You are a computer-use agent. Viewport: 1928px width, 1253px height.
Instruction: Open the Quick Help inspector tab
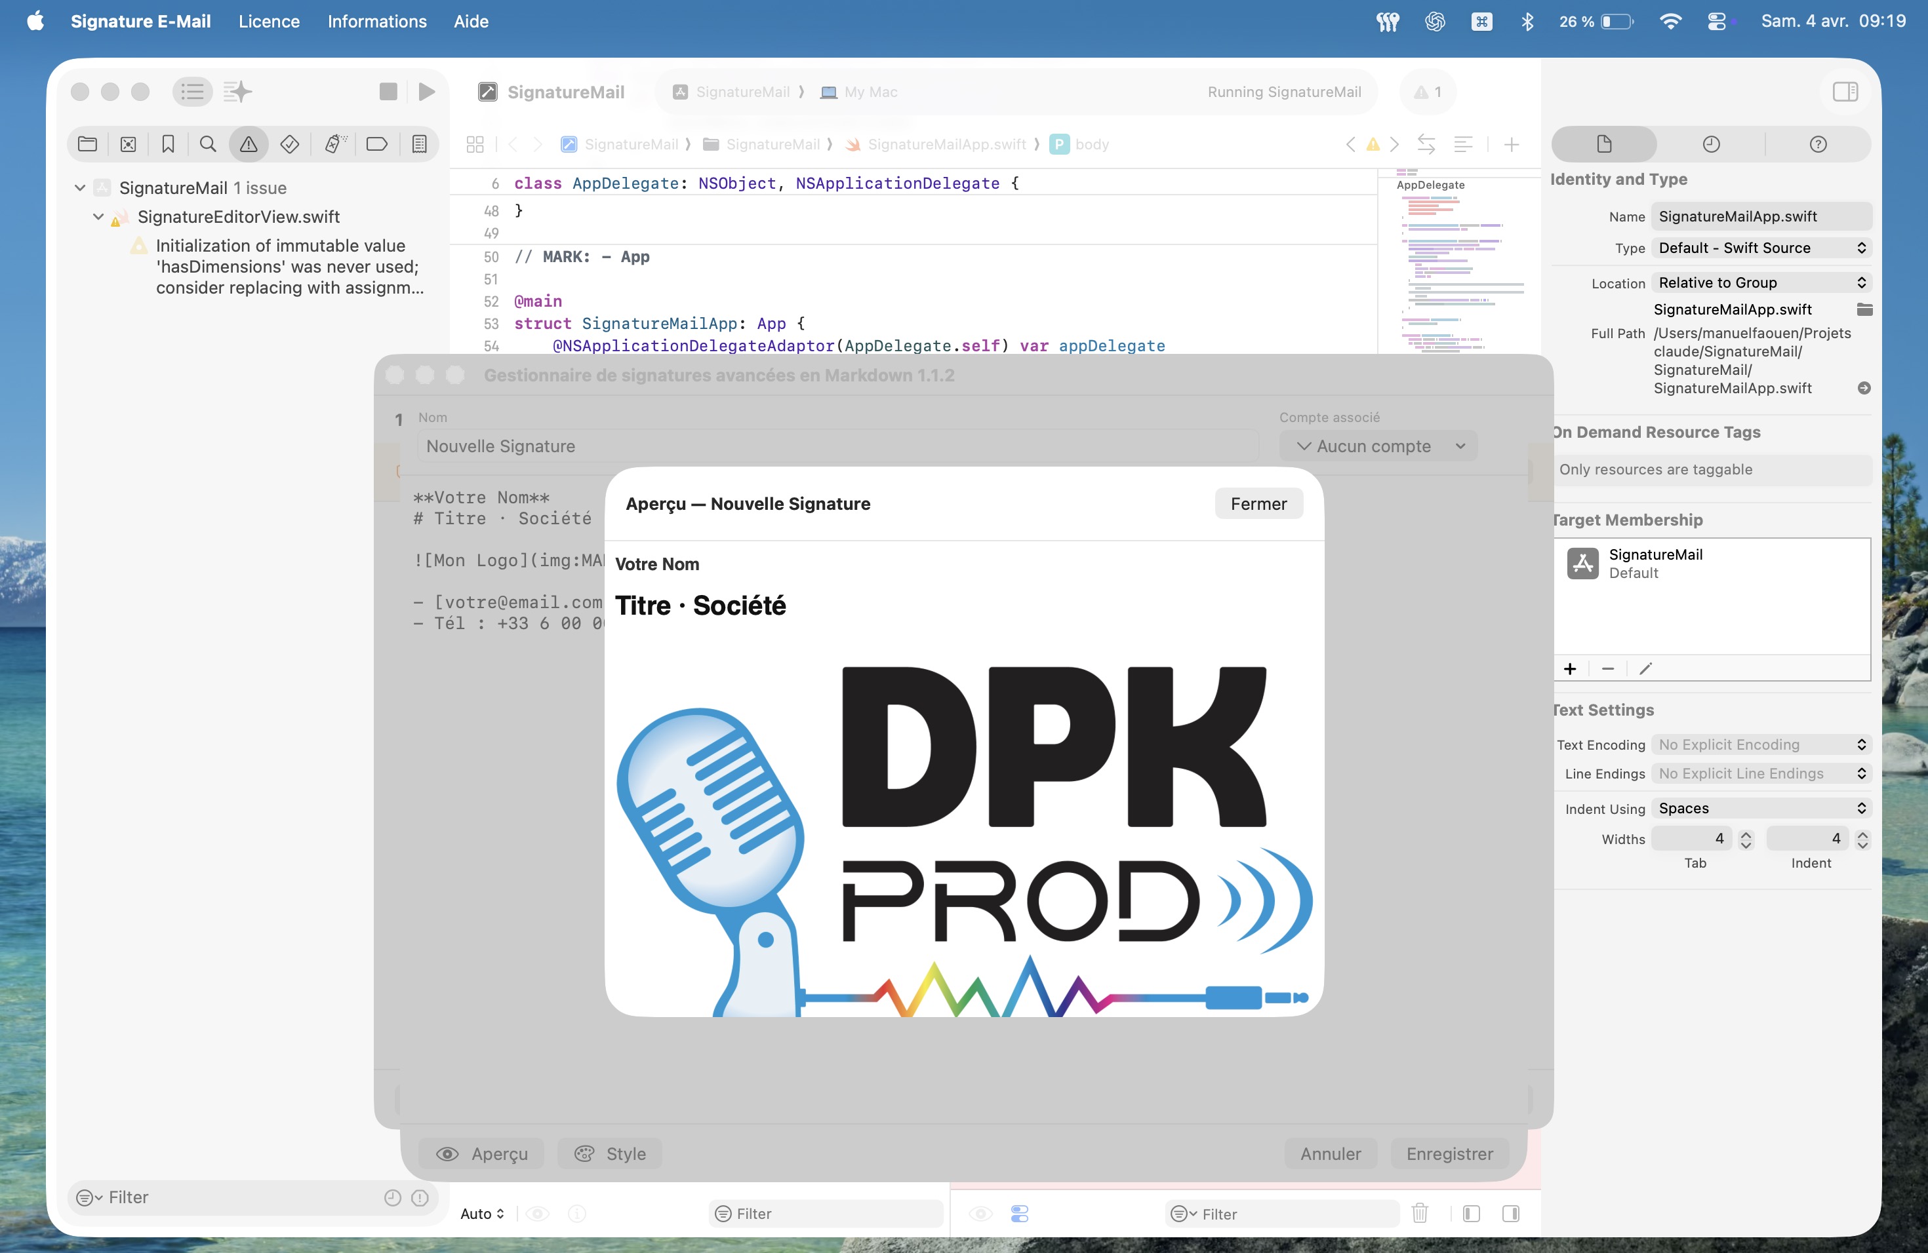click(1818, 144)
